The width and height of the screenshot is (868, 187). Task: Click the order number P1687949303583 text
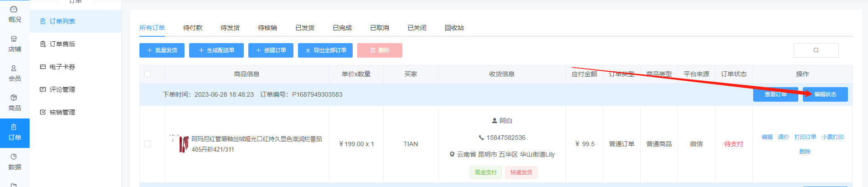317,94
